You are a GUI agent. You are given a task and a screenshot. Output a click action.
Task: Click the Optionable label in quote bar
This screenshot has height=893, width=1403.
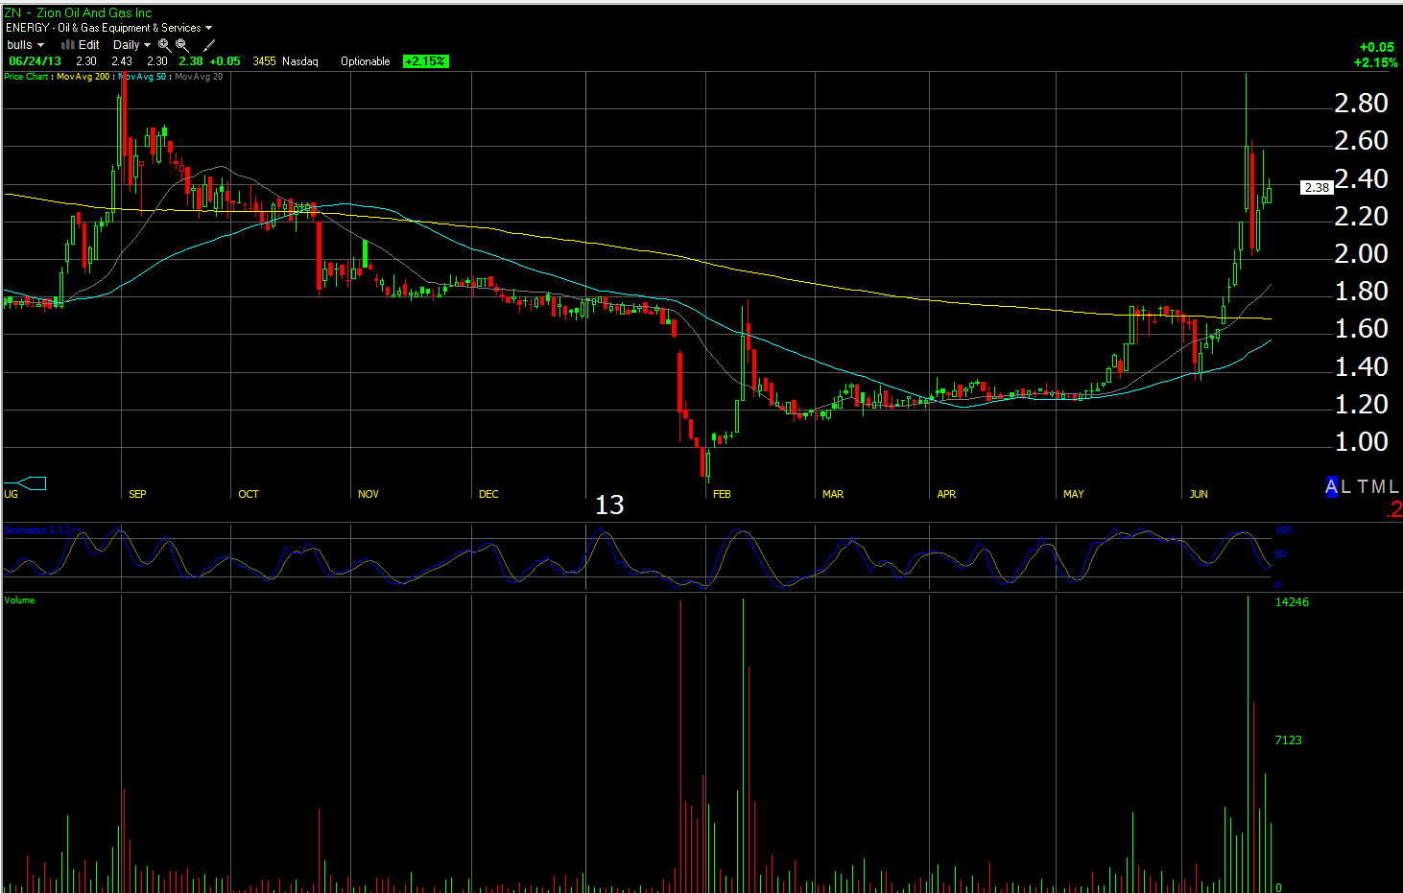pyautogui.click(x=365, y=61)
